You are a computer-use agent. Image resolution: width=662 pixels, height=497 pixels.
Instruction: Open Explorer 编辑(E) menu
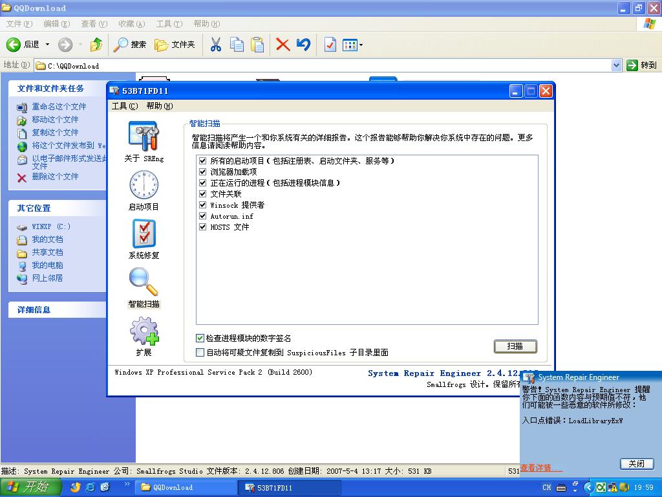pos(57,24)
